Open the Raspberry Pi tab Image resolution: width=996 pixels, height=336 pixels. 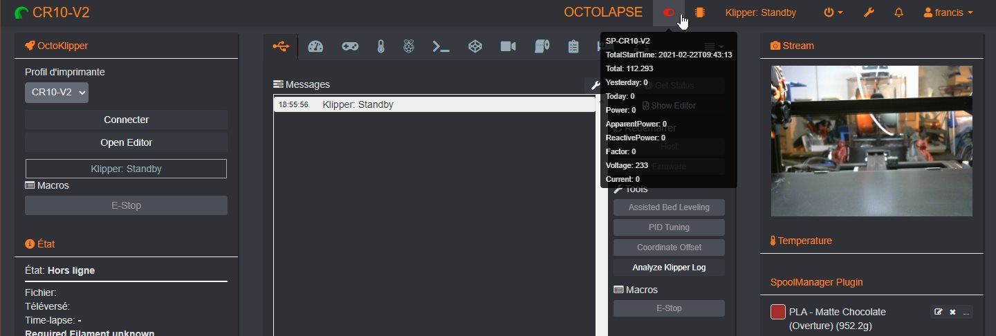tap(409, 46)
